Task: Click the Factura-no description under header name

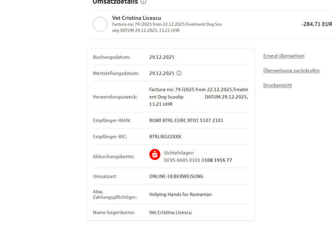Action: point(166,27)
